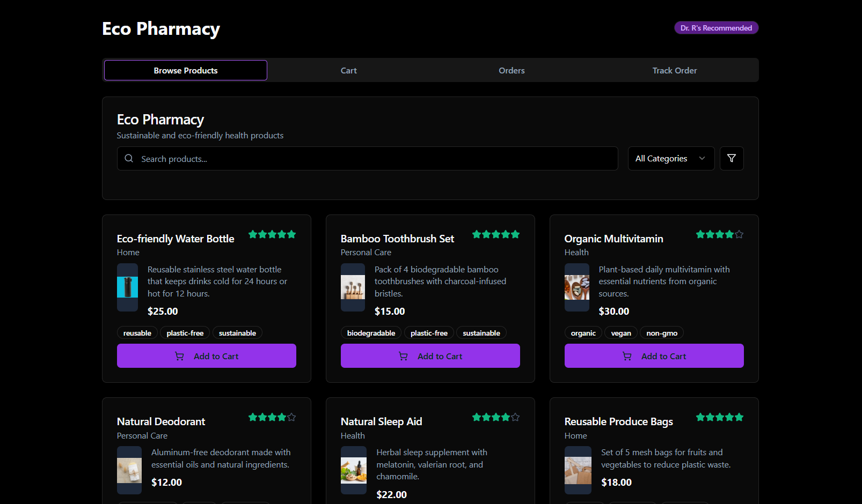The image size is (862, 504).
Task: Open the Bamboo Toothbrush Set thumbnail
Action: coord(353,287)
